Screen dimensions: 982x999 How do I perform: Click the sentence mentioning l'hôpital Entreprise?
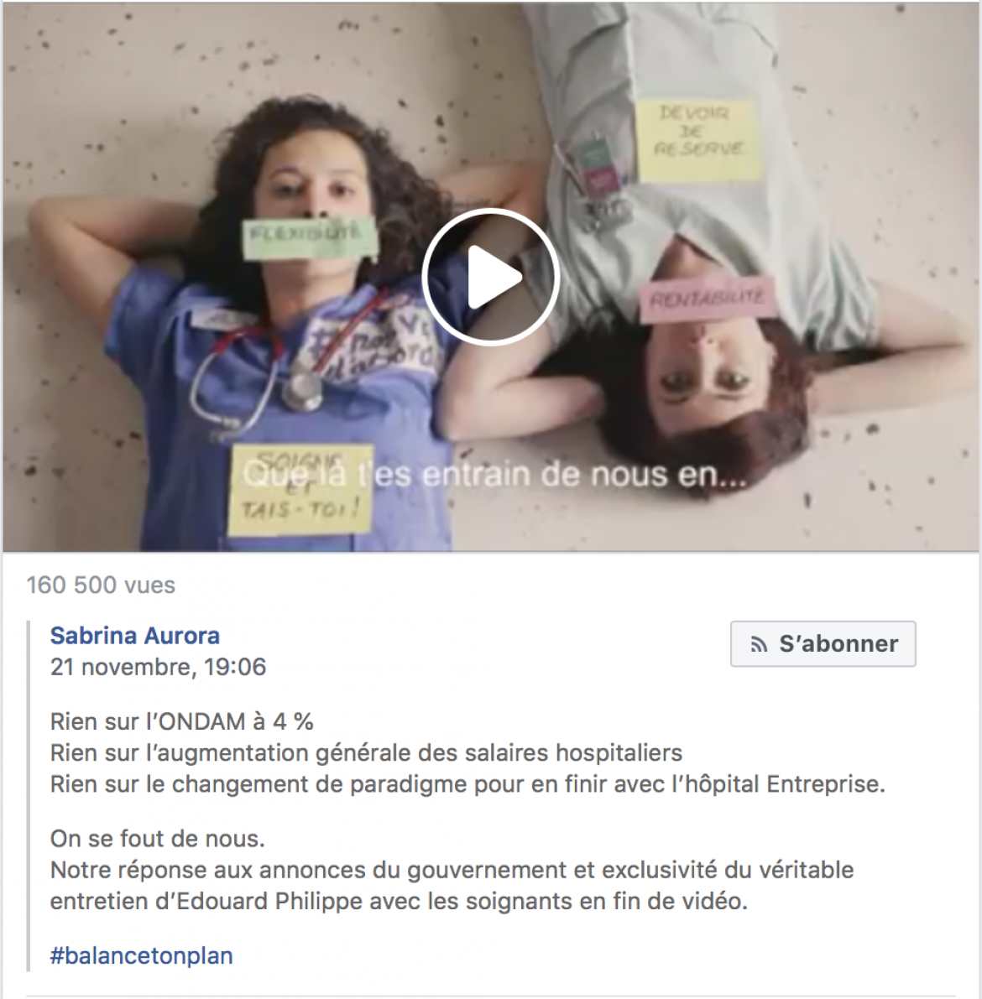(x=467, y=784)
